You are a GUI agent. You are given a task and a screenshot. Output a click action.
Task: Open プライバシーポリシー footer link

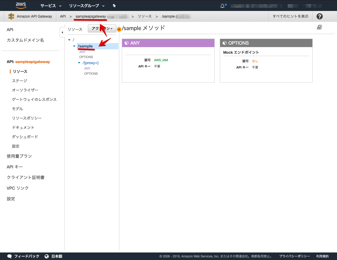(294, 256)
